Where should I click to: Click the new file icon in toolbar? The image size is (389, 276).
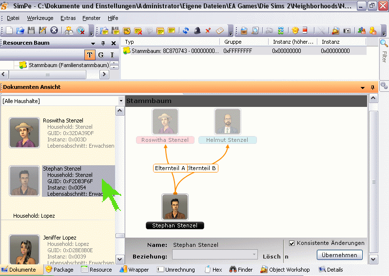pos(9,31)
